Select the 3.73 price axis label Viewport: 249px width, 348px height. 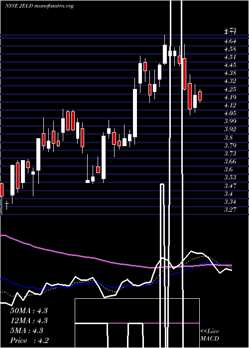point(230,154)
